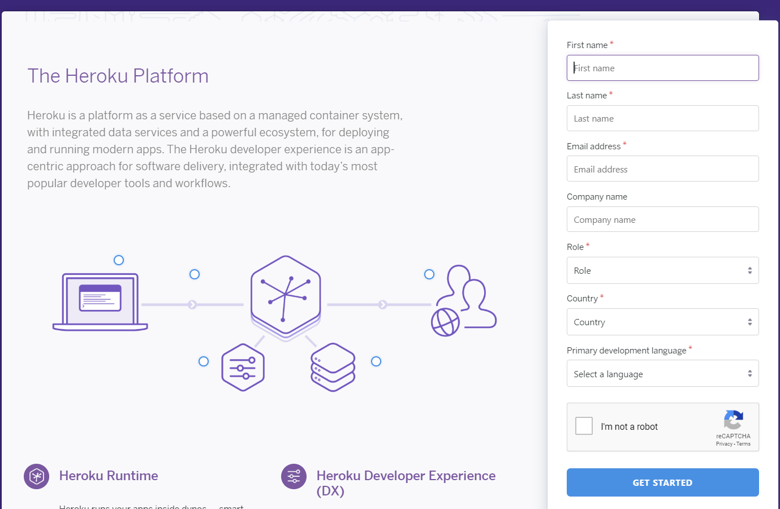Click the Heroku Developer Experience round icon
780x509 pixels.
coord(294,477)
